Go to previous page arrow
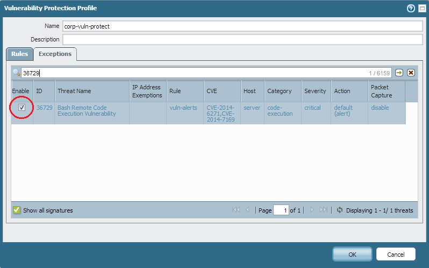This screenshot has width=429, height=268. pos(247,210)
